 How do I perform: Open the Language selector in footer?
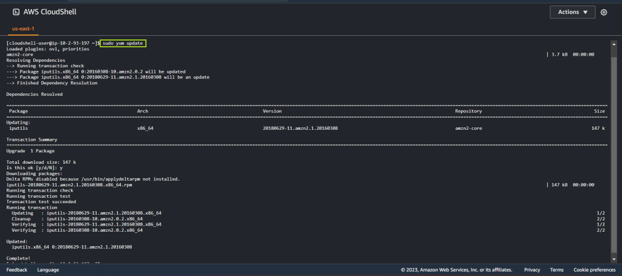pyautogui.click(x=48, y=270)
